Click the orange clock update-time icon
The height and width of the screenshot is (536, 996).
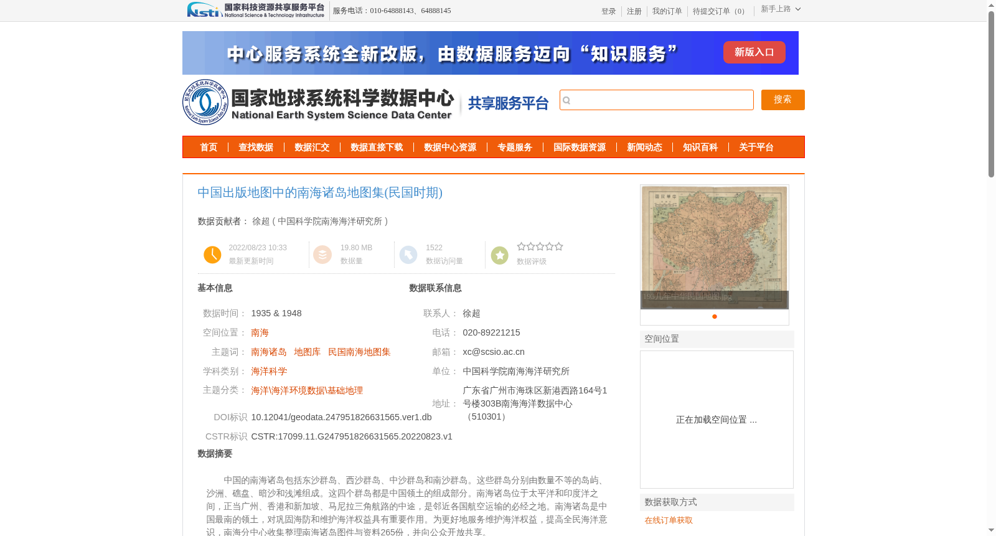click(212, 255)
